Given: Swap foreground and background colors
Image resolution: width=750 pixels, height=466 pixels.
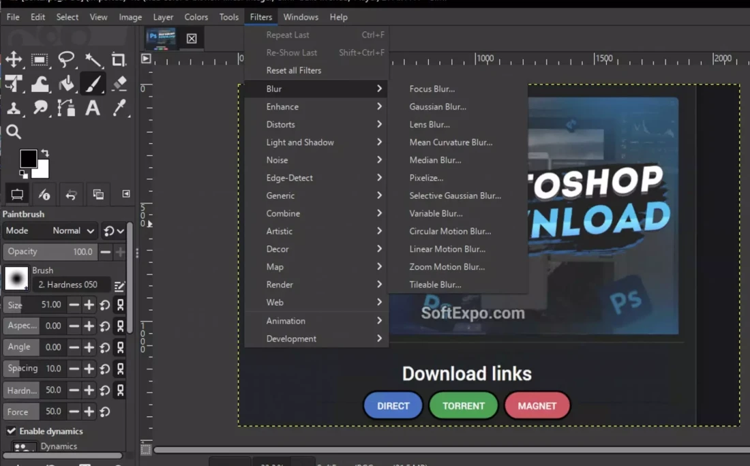Looking at the screenshot, I should coord(45,153).
